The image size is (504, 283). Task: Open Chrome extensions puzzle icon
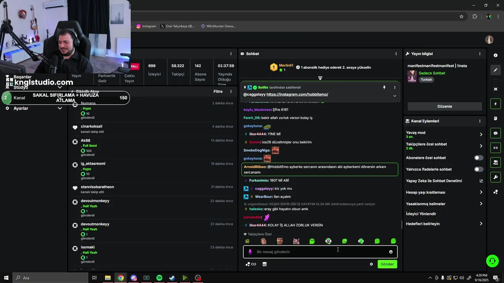[474, 17]
